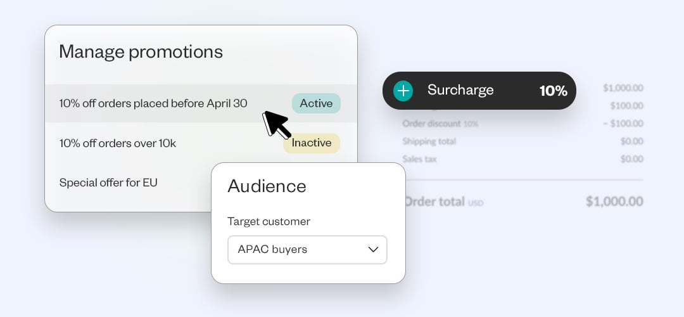
Task: Click the 'Manage promotions' heading
Action: (x=141, y=51)
